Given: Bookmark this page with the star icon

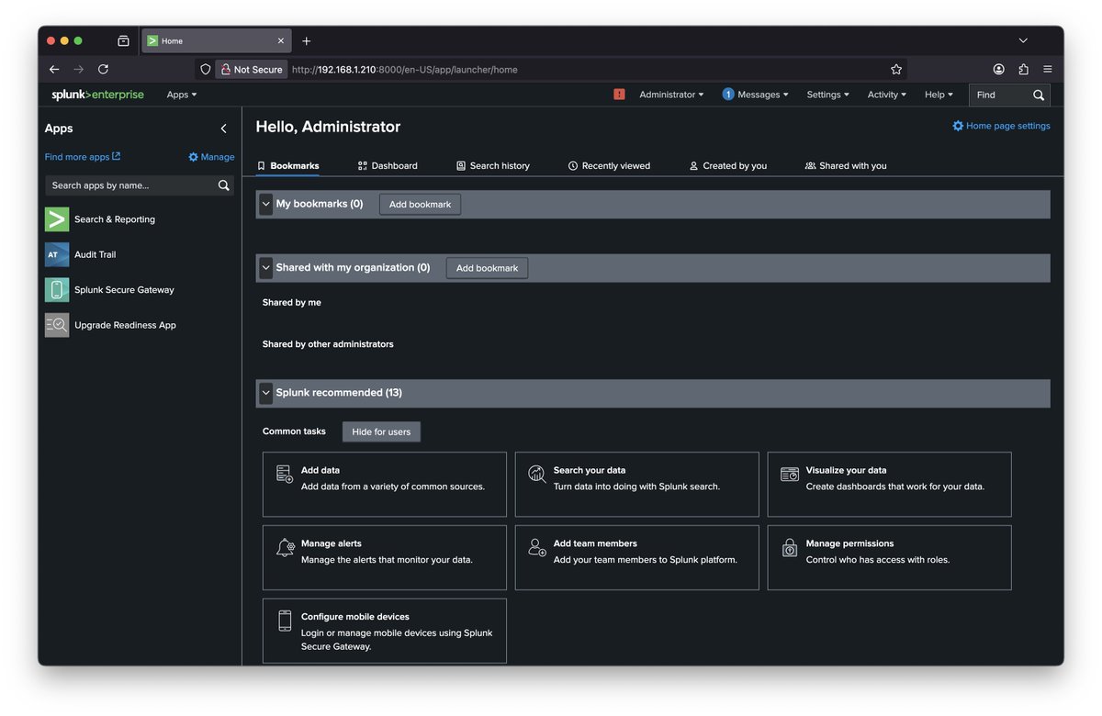Looking at the screenshot, I should point(896,69).
